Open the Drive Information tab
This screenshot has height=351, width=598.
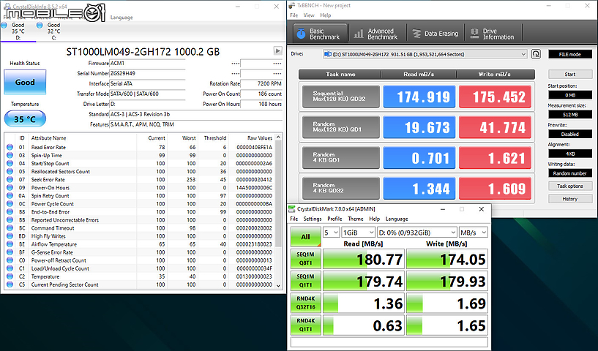click(493, 34)
